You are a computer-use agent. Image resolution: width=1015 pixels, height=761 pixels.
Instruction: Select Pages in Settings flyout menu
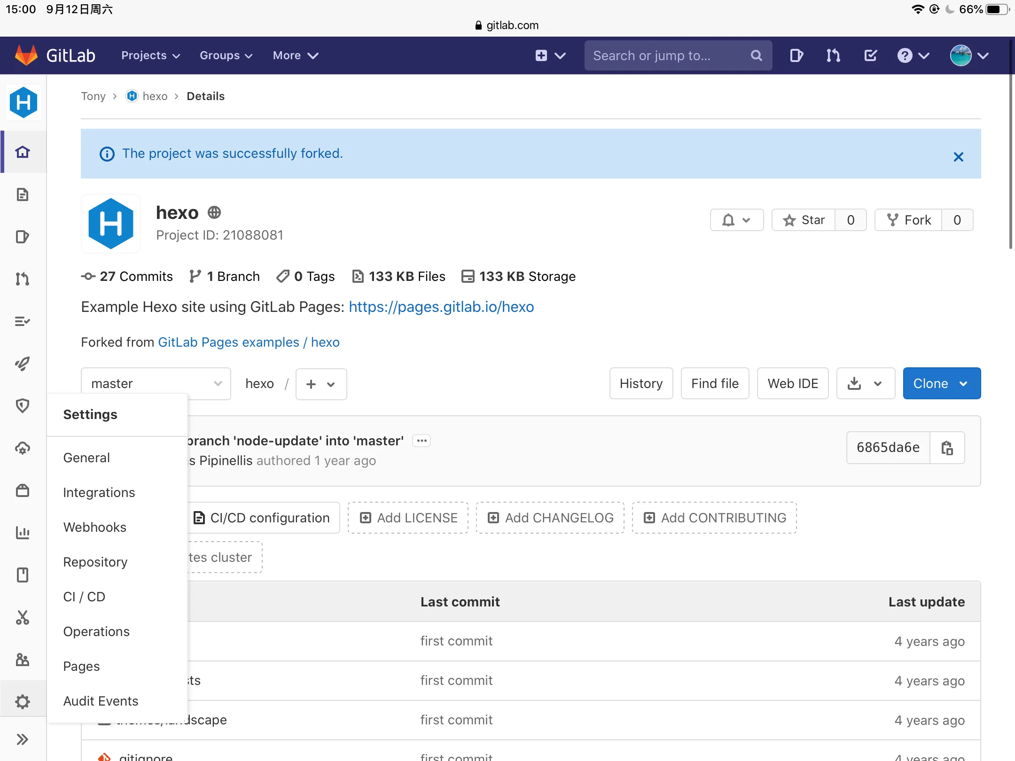81,666
